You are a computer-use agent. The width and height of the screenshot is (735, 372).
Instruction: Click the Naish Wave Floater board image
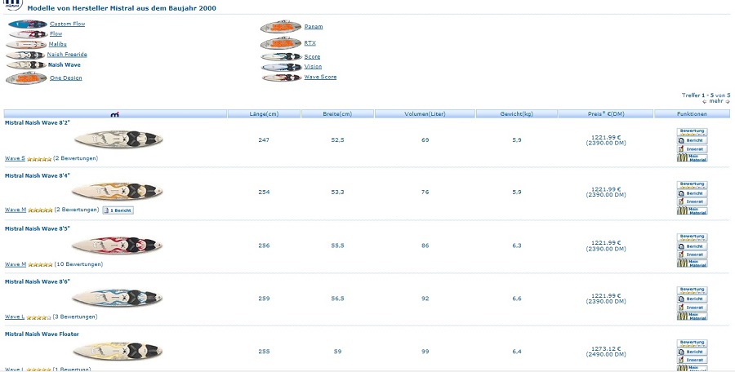(x=117, y=351)
